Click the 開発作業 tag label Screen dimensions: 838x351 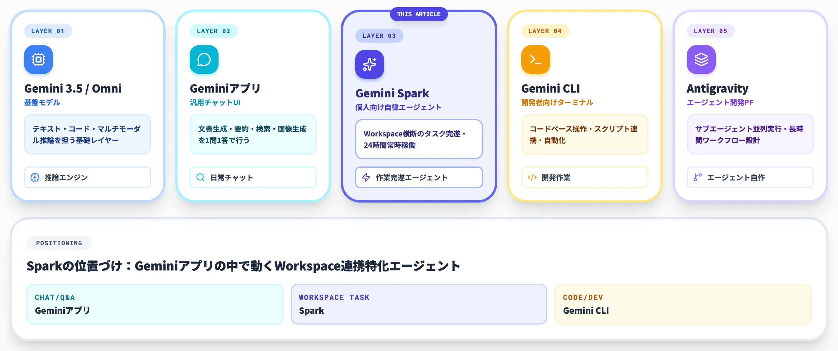(x=556, y=178)
